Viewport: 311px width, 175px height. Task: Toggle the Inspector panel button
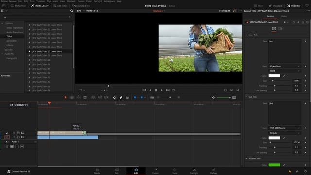(294, 6)
